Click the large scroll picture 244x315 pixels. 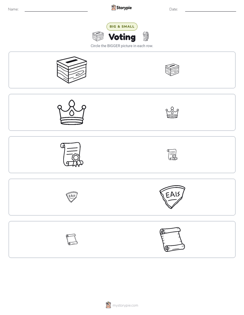172,239
